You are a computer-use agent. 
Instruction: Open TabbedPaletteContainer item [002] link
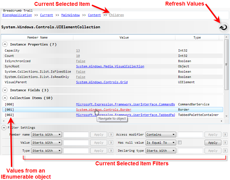tap(125, 115)
